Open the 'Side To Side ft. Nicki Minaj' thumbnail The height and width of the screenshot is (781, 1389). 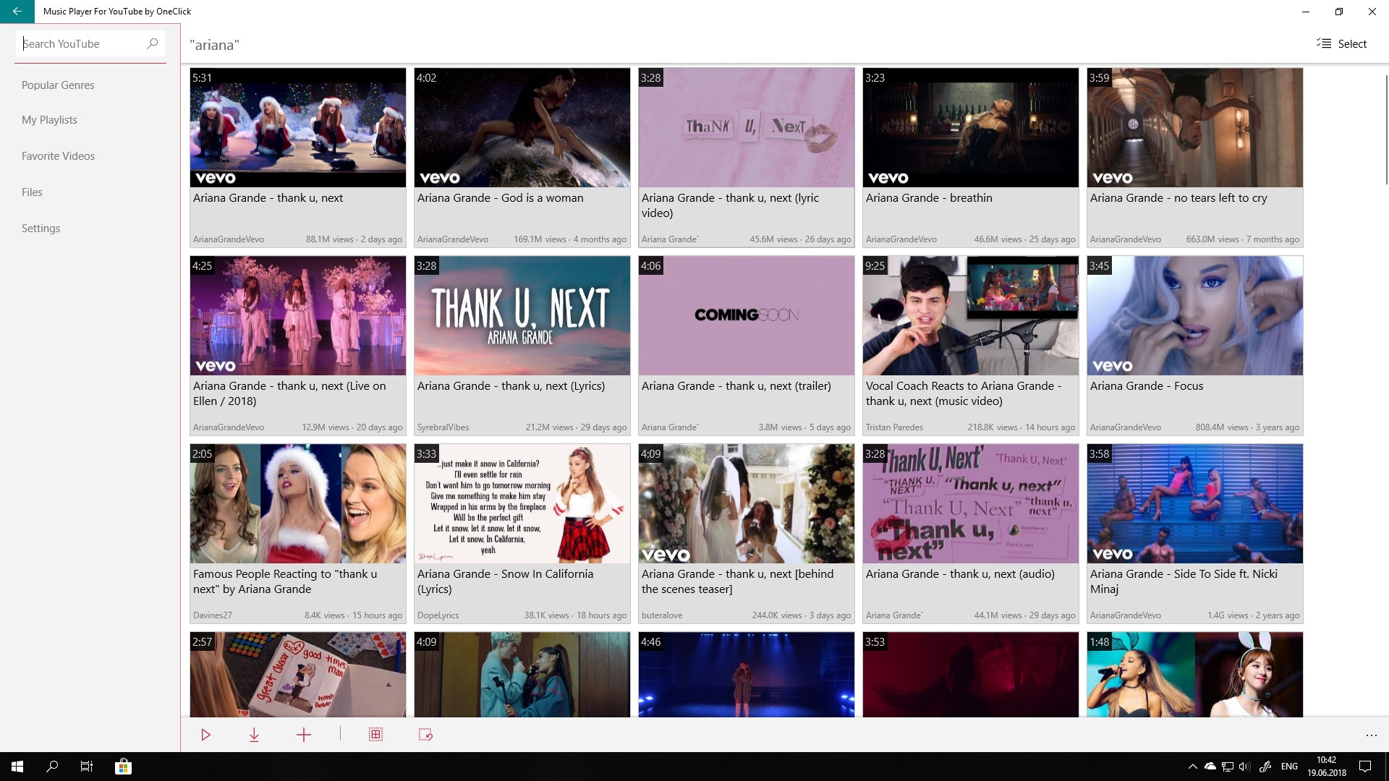pyautogui.click(x=1195, y=504)
